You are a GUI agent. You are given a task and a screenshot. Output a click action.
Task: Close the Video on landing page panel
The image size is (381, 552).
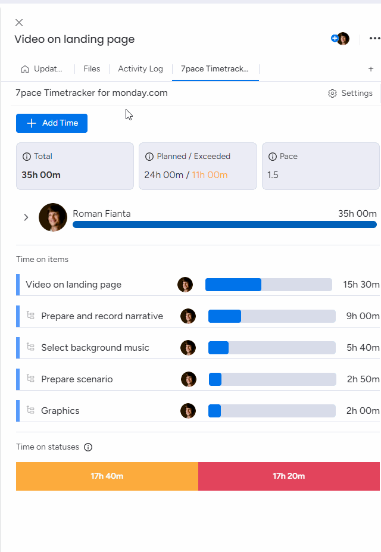(19, 23)
